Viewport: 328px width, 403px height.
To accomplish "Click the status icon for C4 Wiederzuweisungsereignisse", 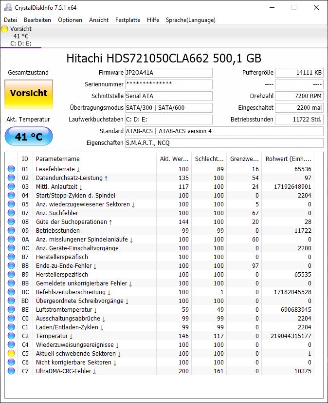I will point(11,344).
